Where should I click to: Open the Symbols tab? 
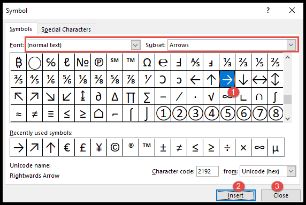click(x=21, y=29)
